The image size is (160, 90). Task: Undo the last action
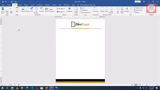6,2
